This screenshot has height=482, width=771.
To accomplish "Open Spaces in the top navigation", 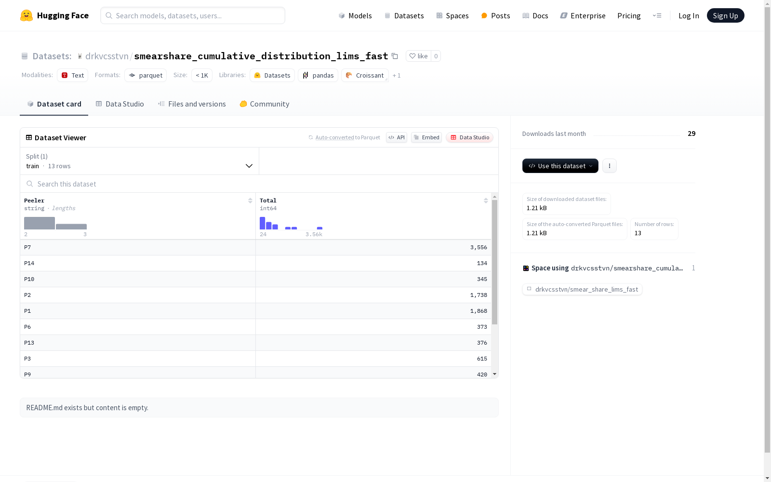I will click(452, 15).
